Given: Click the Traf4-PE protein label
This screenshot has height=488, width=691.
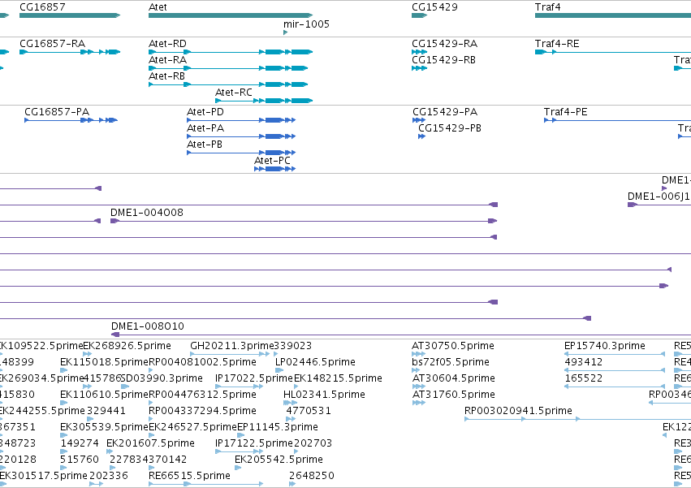Looking at the screenshot, I should tap(565, 112).
